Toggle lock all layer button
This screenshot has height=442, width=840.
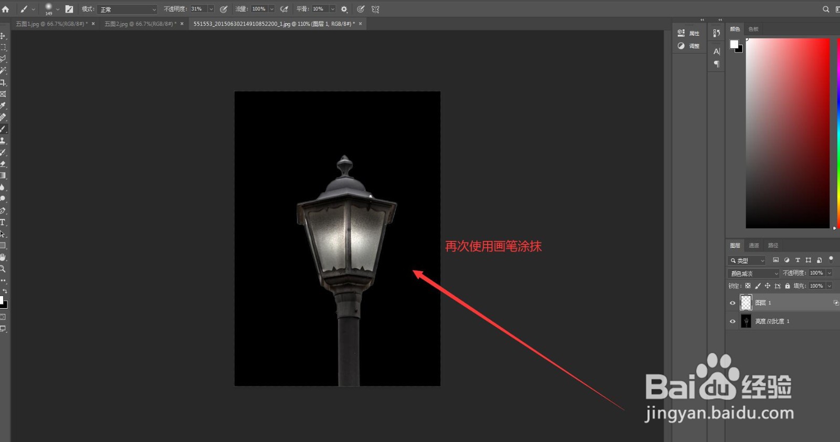coord(787,286)
